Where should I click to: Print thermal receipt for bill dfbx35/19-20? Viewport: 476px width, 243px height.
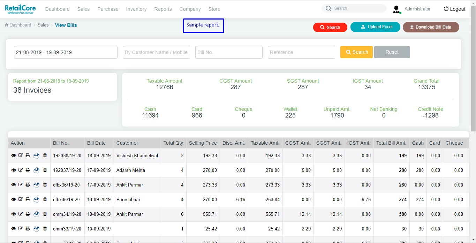point(36,199)
